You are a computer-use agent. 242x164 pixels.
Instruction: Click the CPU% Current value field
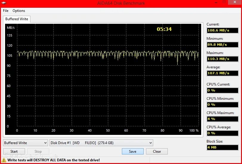point(222,90)
